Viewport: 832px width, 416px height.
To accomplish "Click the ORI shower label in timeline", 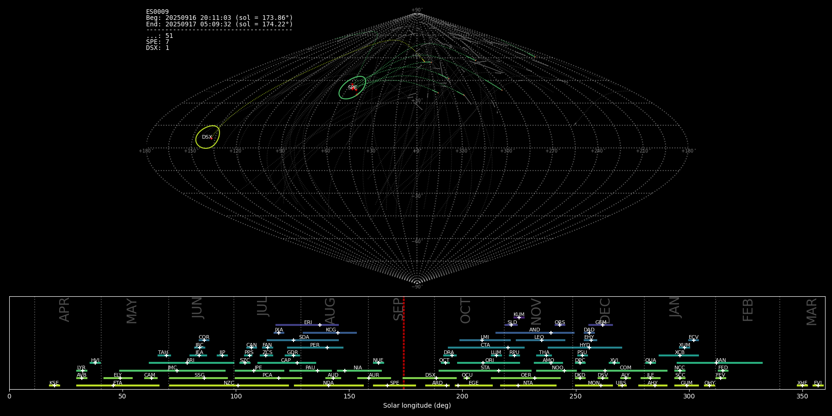I will 489,361.
